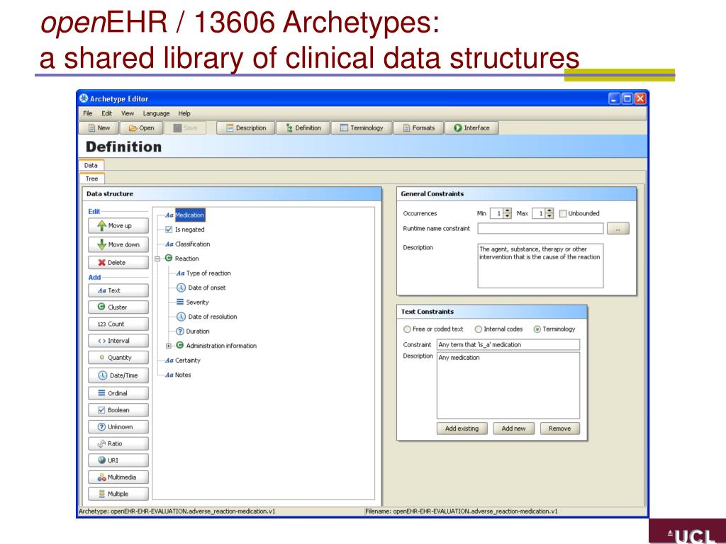Select the Medication tree item
The height and width of the screenshot is (544, 726).
[x=190, y=215]
